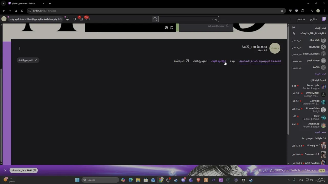Click the Bits gem icon
This screenshot has height=184, width=328.
pyautogui.click(x=67, y=19)
